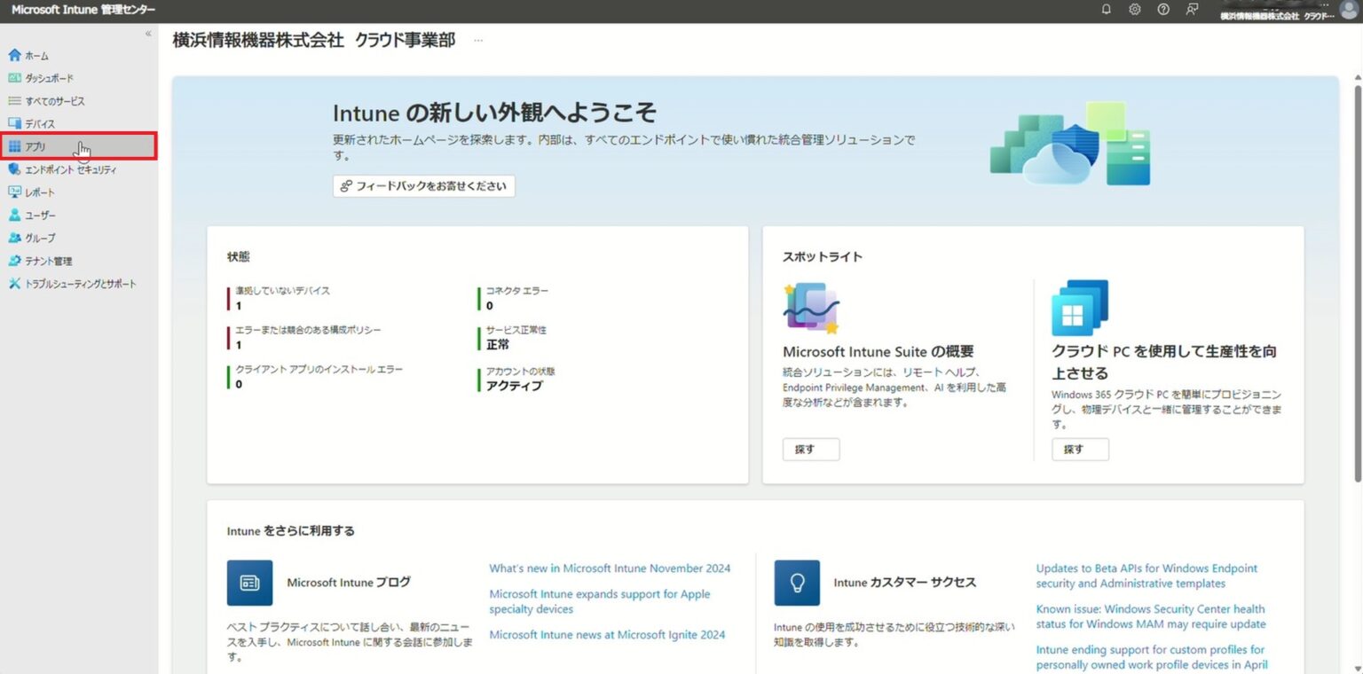Collapse the left navigation pane
Image resolution: width=1363 pixels, height=674 pixels.
coord(148,33)
